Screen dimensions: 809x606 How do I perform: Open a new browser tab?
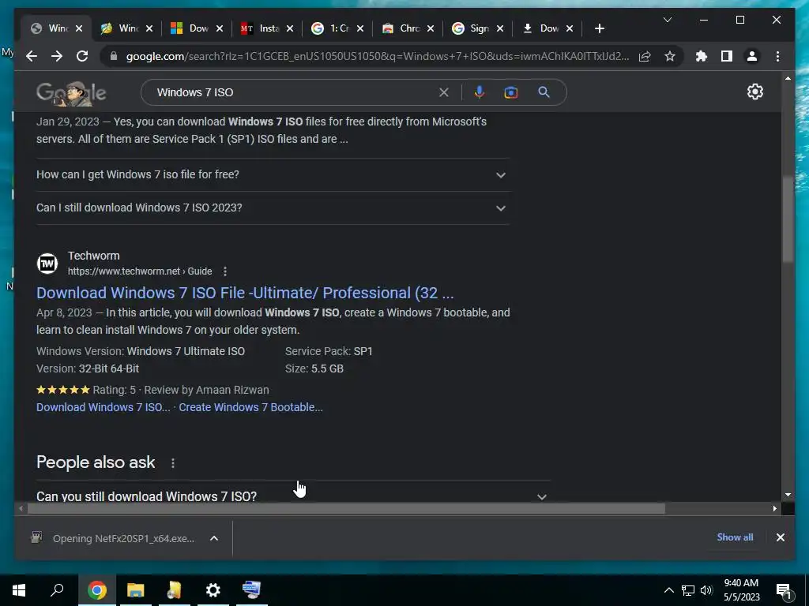(x=599, y=28)
